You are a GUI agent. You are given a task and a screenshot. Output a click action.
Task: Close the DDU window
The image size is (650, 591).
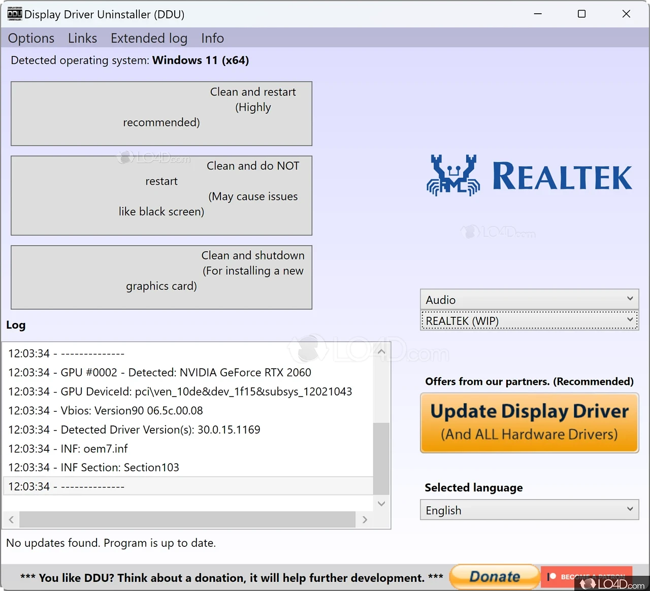pyautogui.click(x=626, y=14)
